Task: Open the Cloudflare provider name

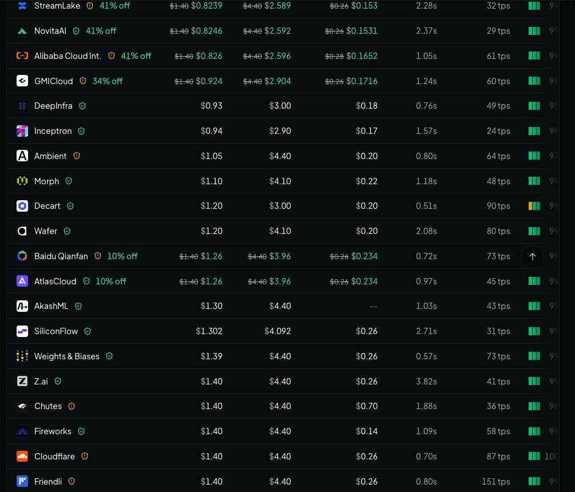Action: 54,457
